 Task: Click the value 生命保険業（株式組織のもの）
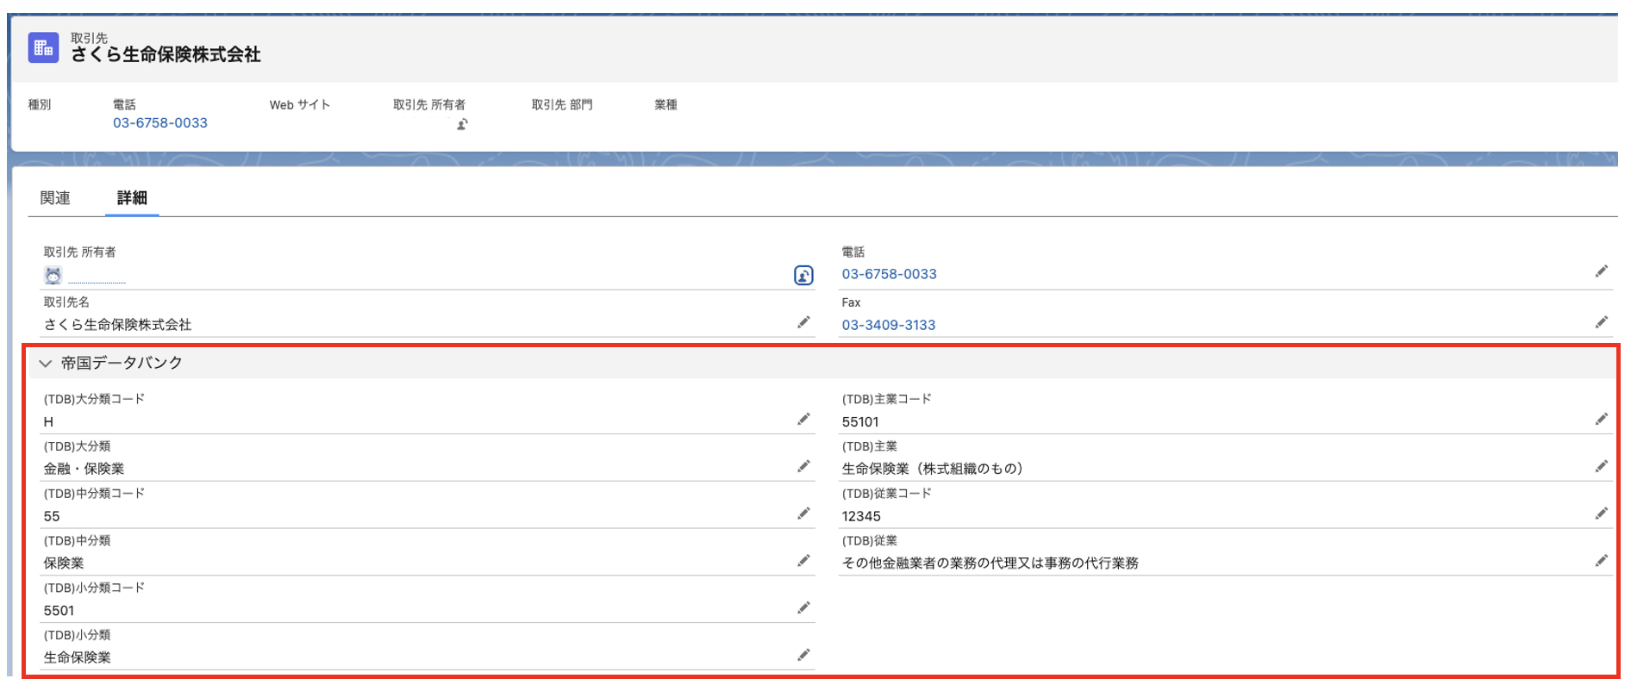coord(933,469)
